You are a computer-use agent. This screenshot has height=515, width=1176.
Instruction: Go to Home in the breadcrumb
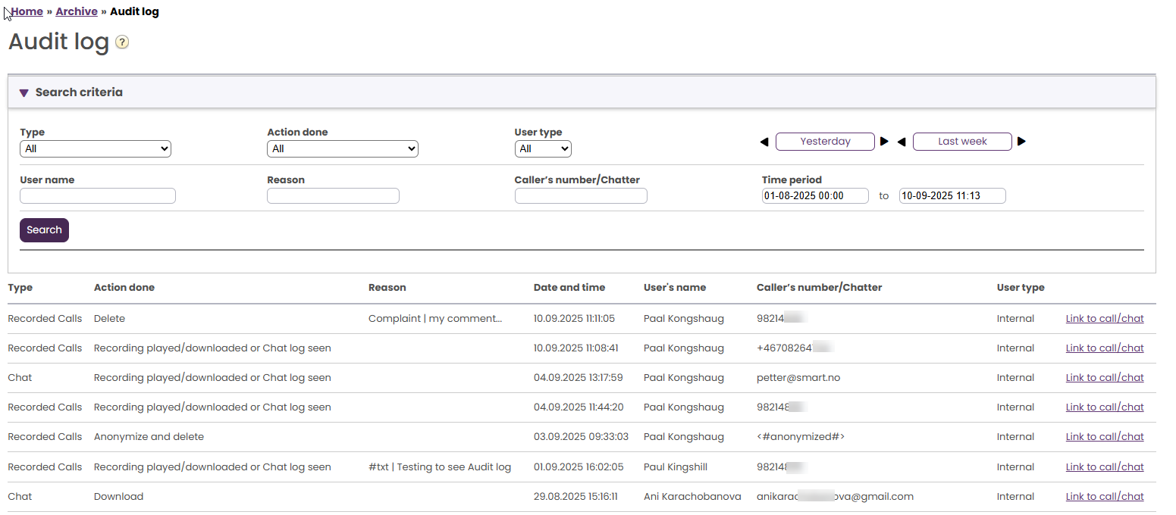27,11
